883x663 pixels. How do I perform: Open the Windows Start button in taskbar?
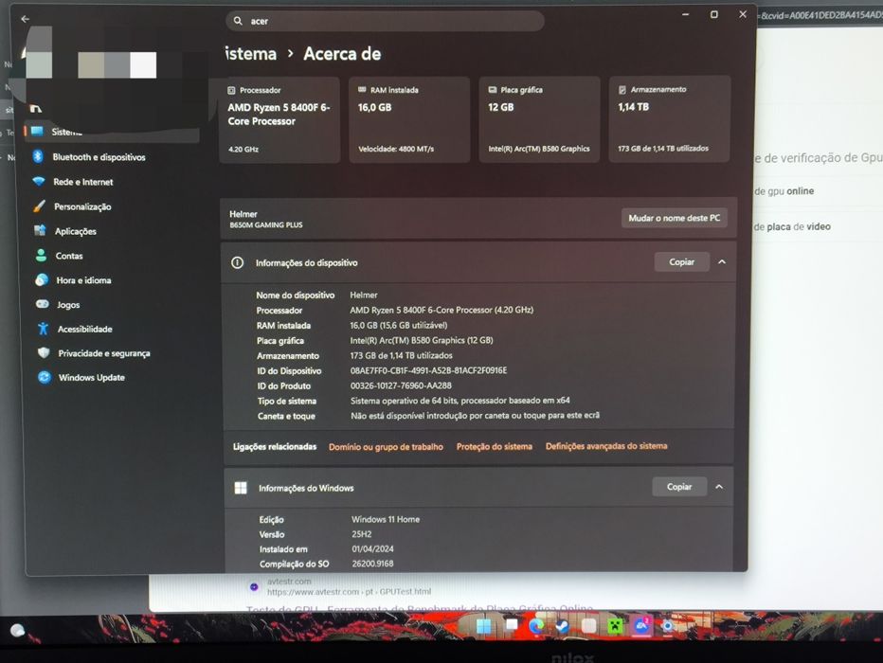click(x=484, y=626)
